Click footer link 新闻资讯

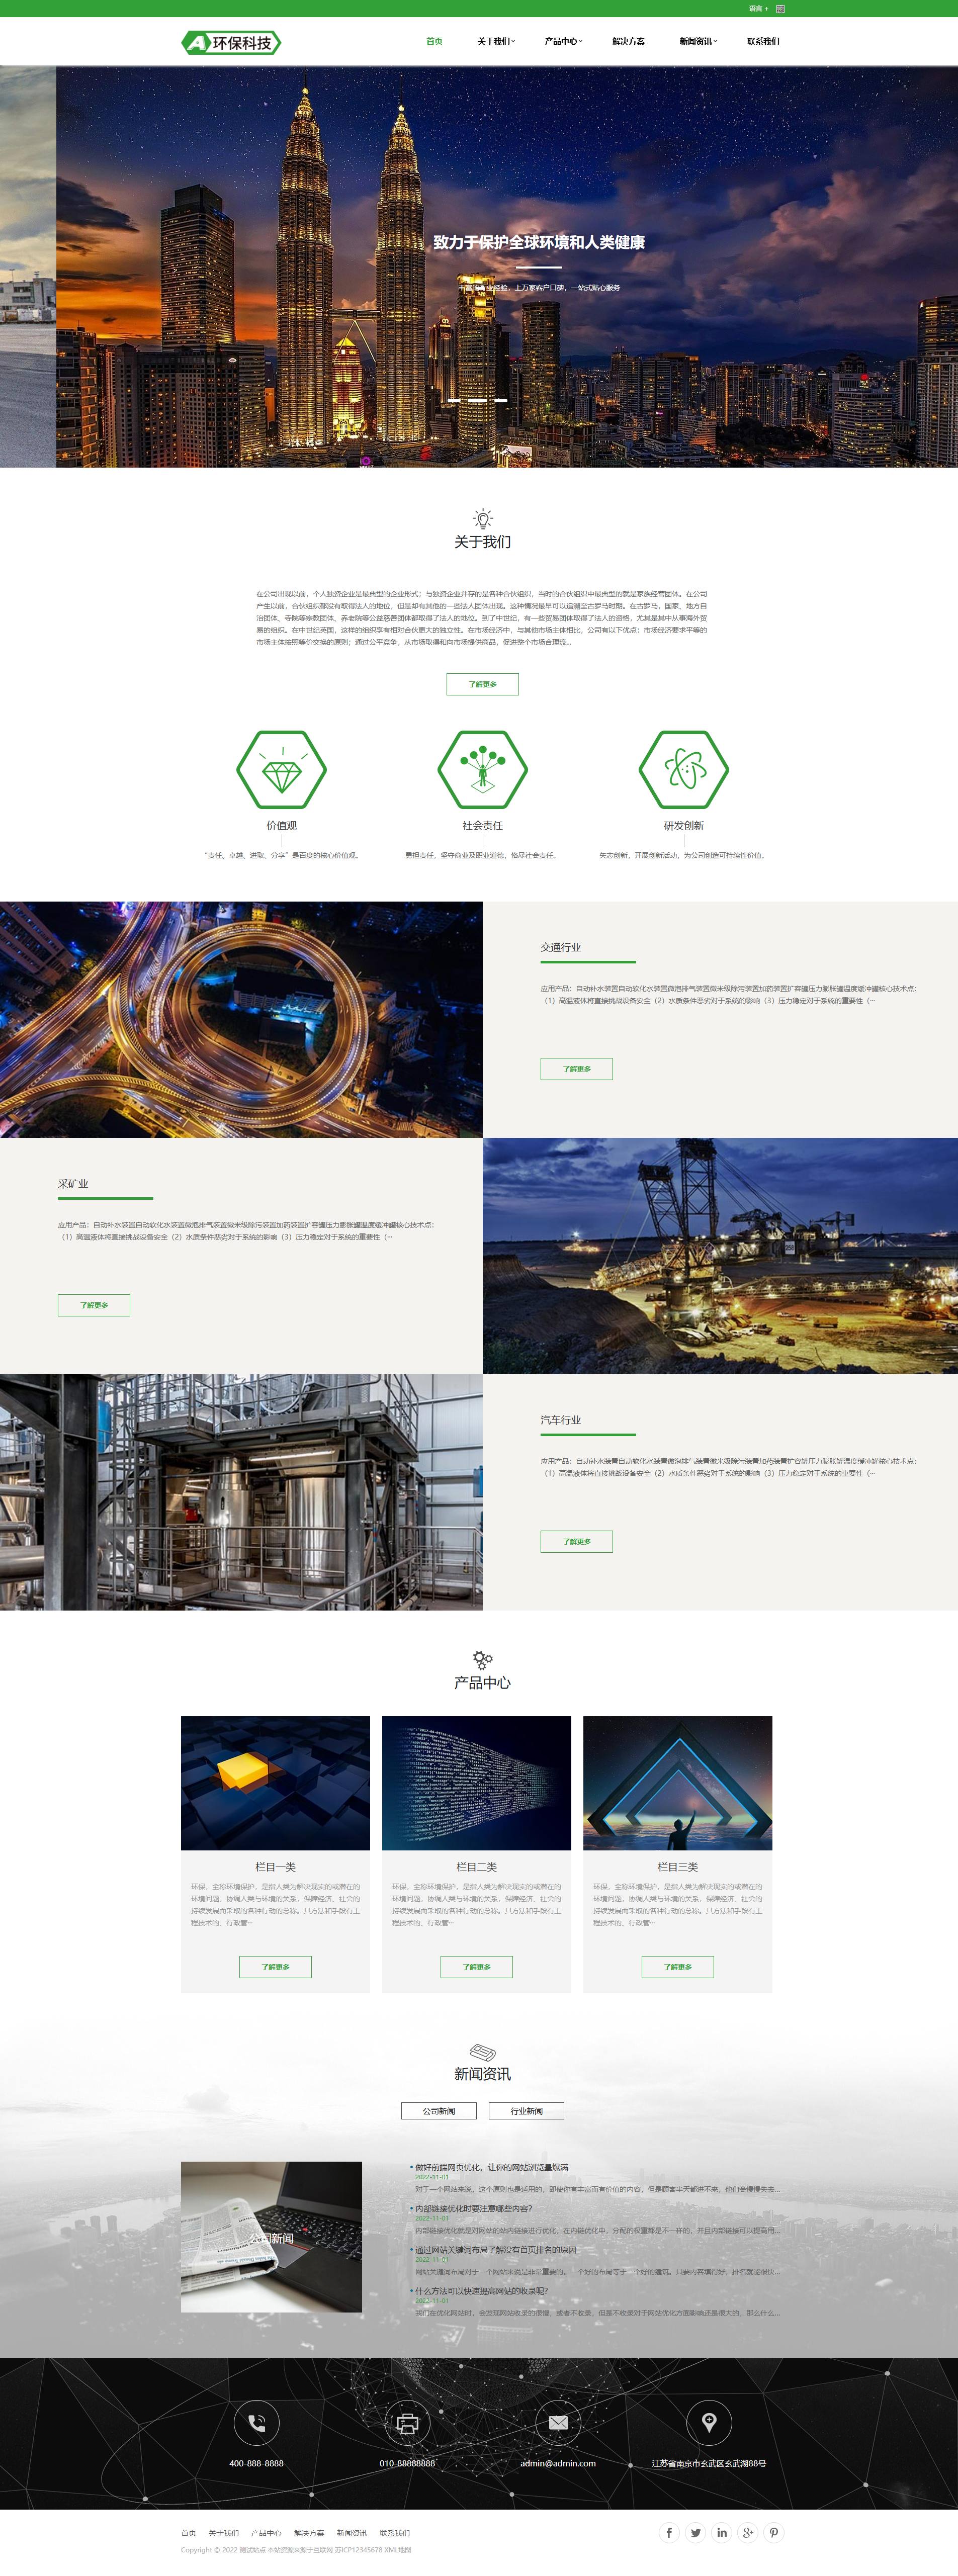(352, 2533)
